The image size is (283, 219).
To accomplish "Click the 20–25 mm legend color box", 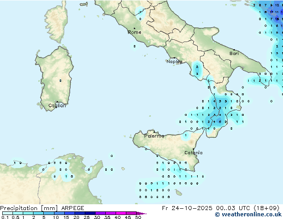I will pyautogui.click(x=79, y=213).
